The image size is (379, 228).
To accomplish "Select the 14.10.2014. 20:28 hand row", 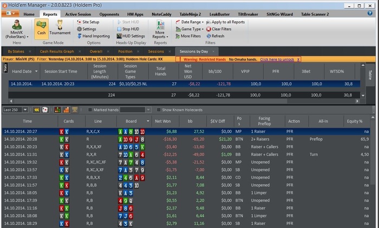I will tap(186, 139).
